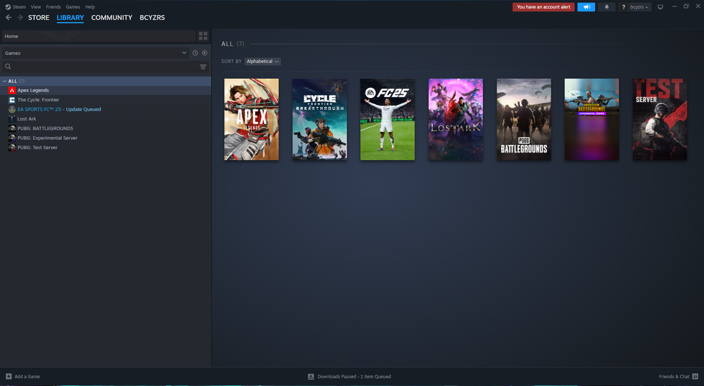Show recent games clock icon
Viewport: 704px width, 386px height.
195,53
